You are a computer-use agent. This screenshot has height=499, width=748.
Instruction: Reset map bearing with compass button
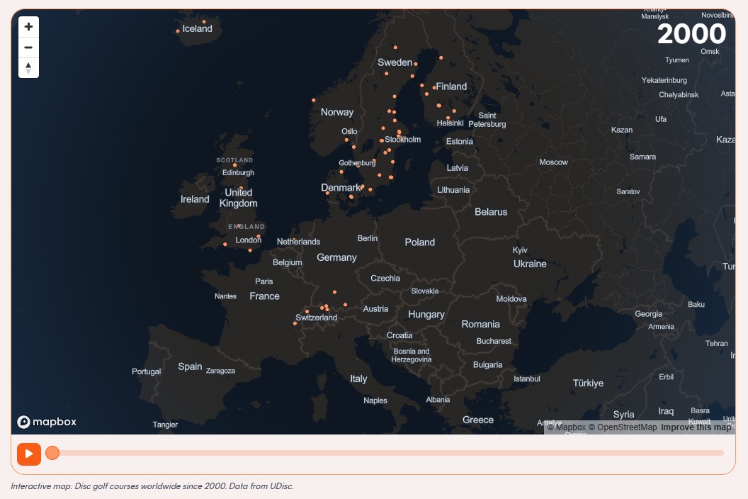tap(28, 68)
